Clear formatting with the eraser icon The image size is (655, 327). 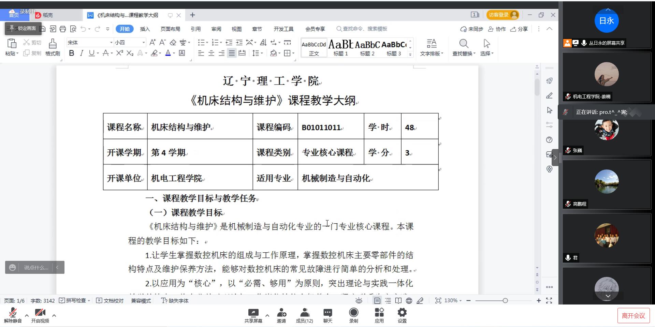(173, 42)
